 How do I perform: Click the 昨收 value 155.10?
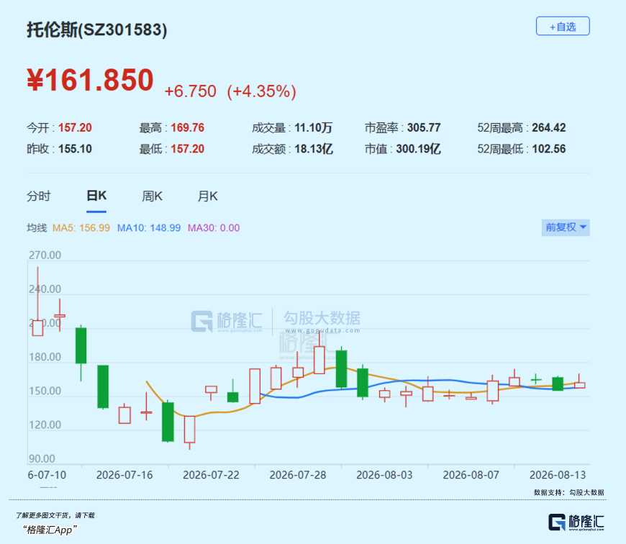pos(75,149)
